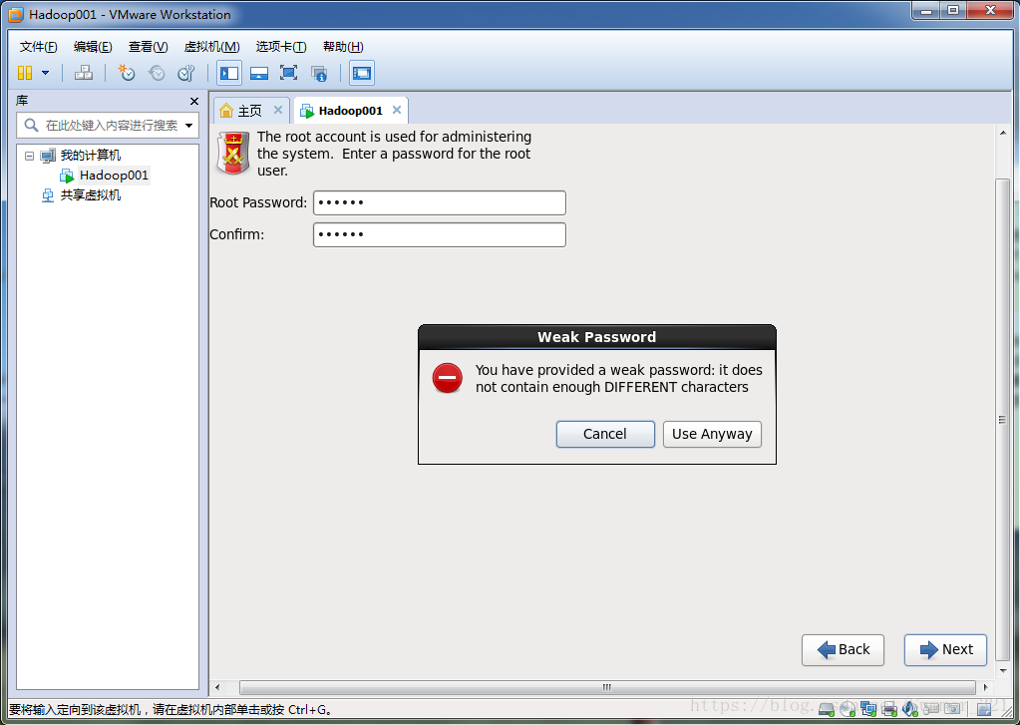
Task: Click the send Ctrl+Alt+Del toolbar icon
Action: pos(84,73)
